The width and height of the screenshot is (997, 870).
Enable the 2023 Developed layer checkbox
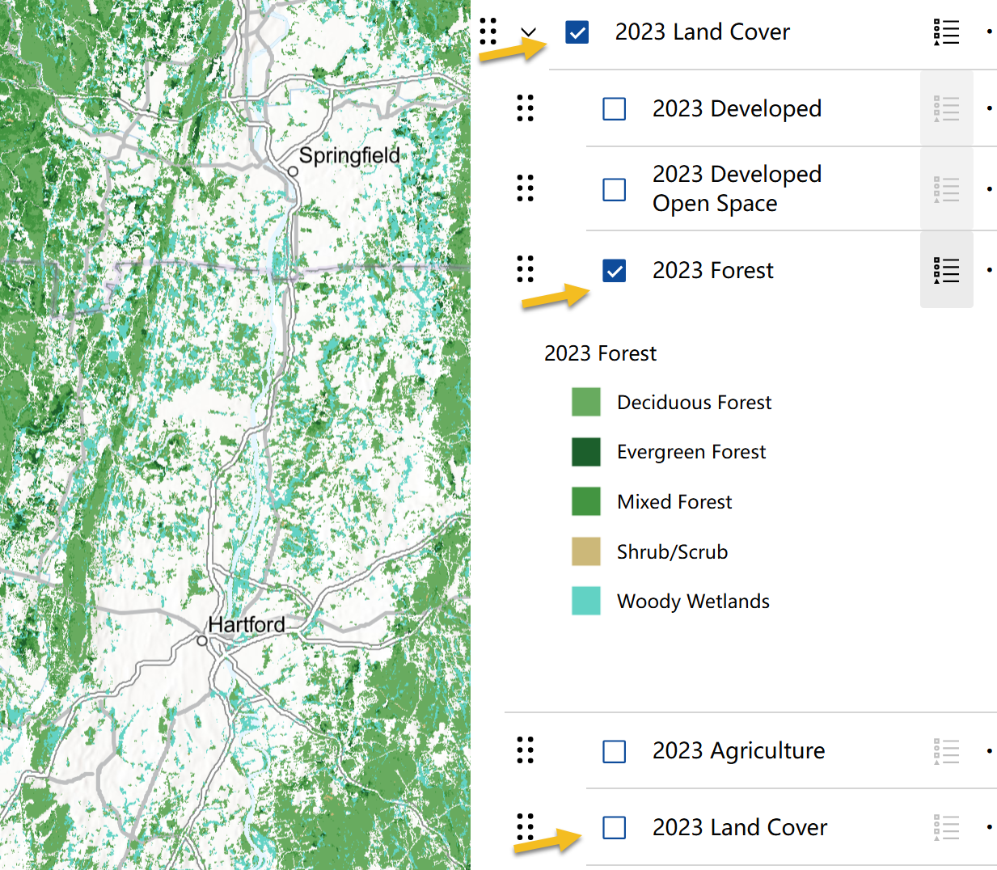click(x=615, y=108)
